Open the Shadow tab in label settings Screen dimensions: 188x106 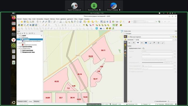[150, 43]
